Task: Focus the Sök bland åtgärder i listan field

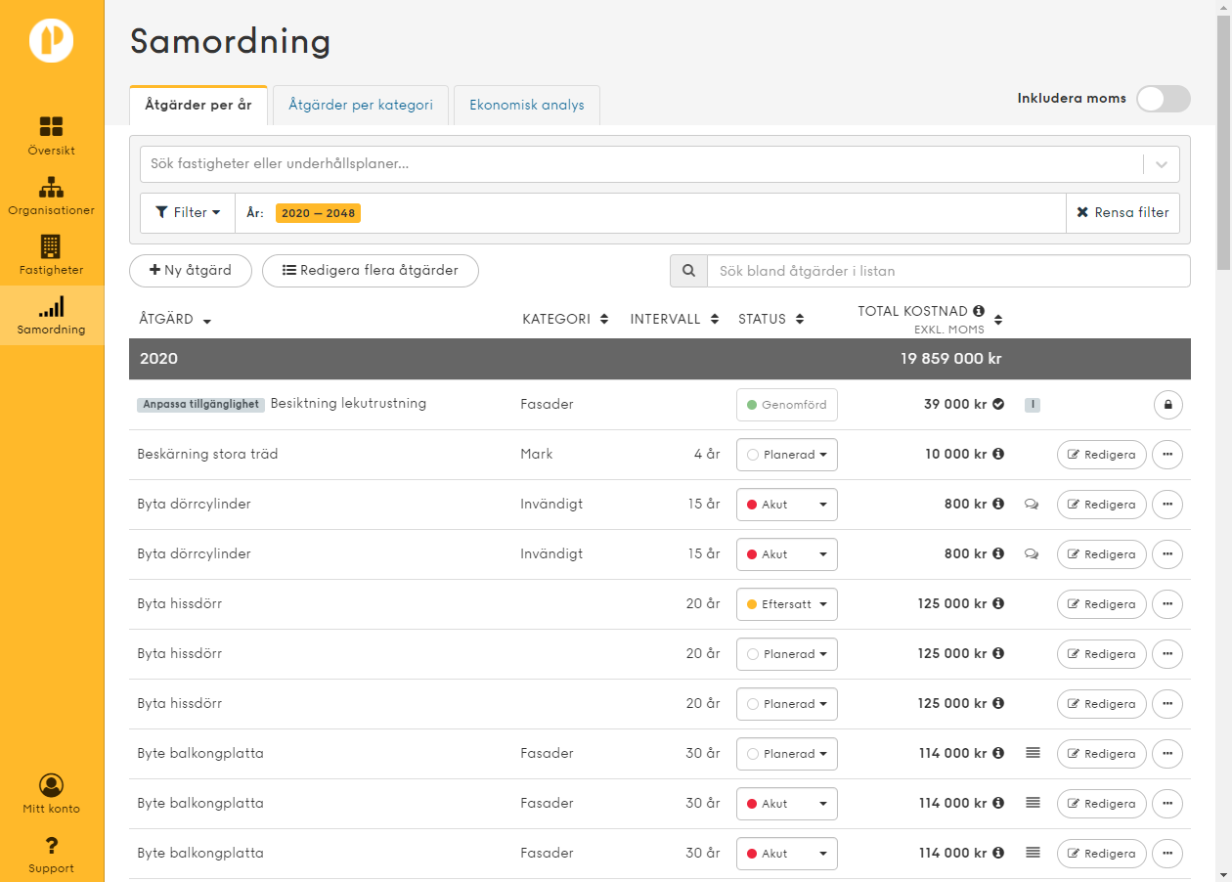Action: point(948,271)
